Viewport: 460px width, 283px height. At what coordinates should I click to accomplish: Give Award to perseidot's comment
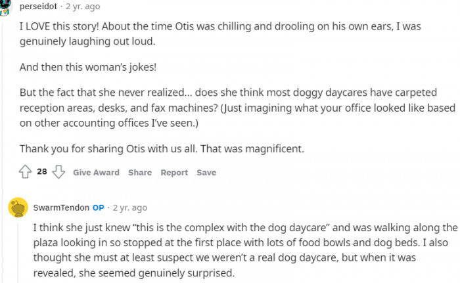tap(96, 172)
